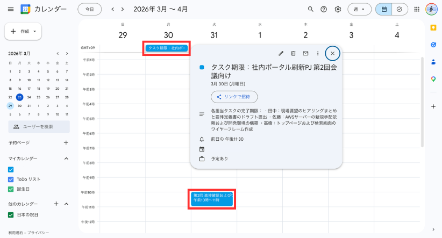Email event details with the envelope icon

coord(305,53)
